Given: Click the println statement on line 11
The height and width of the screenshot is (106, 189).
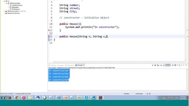Looking at the screenshot, I should (x=92, y=27).
